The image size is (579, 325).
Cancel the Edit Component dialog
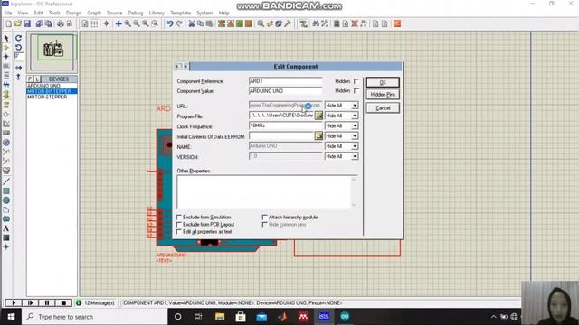pos(383,108)
